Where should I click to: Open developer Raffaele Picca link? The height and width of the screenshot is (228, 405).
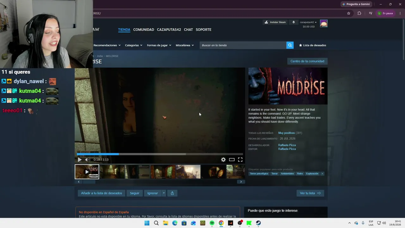287,145
